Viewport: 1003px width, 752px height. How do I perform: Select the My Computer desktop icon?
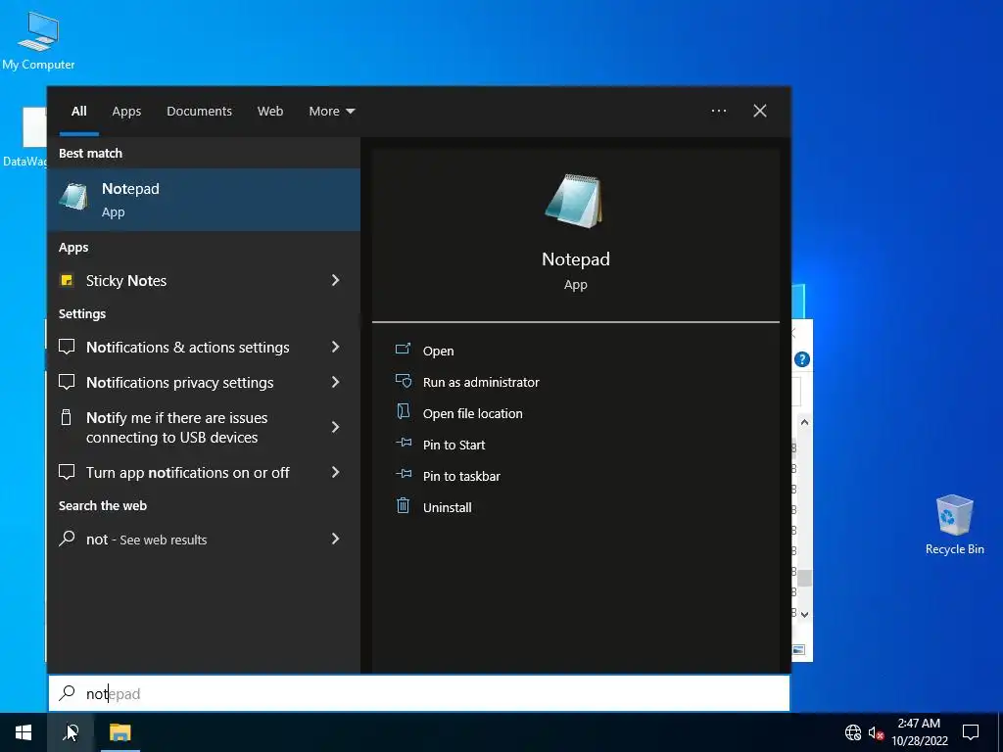[x=38, y=39]
